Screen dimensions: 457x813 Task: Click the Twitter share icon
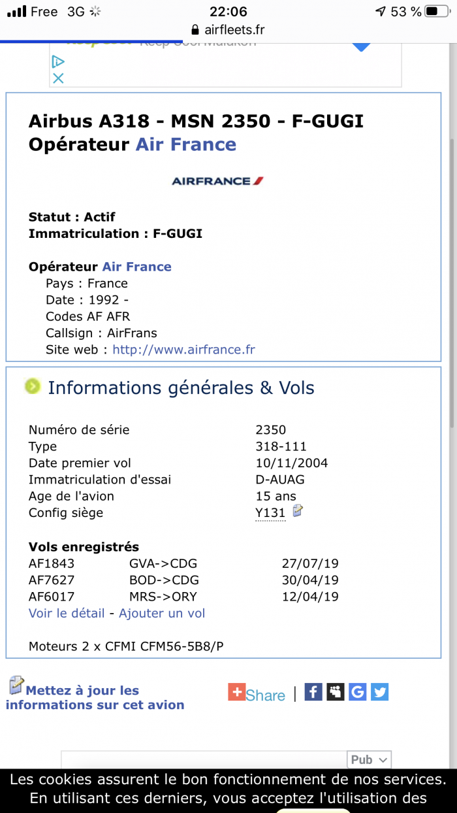pyautogui.click(x=379, y=691)
